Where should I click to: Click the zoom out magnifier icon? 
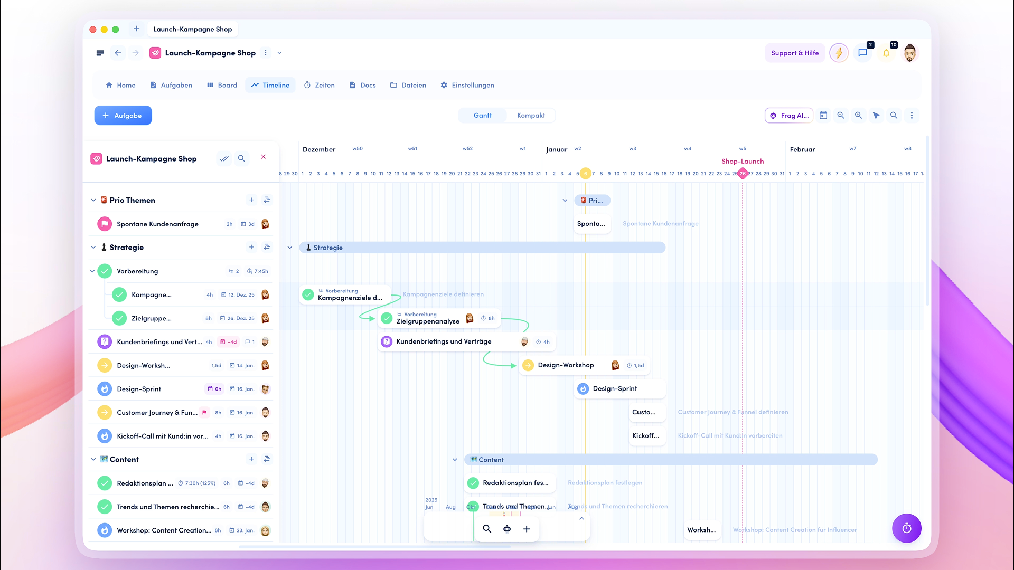[x=841, y=115]
